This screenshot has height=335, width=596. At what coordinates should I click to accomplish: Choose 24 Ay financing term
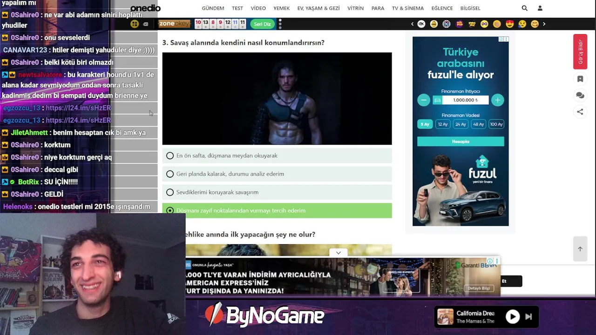point(461,124)
